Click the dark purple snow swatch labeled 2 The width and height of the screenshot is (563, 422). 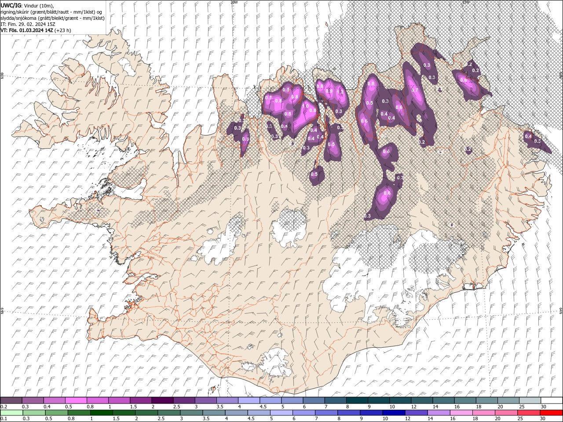tap(162, 400)
